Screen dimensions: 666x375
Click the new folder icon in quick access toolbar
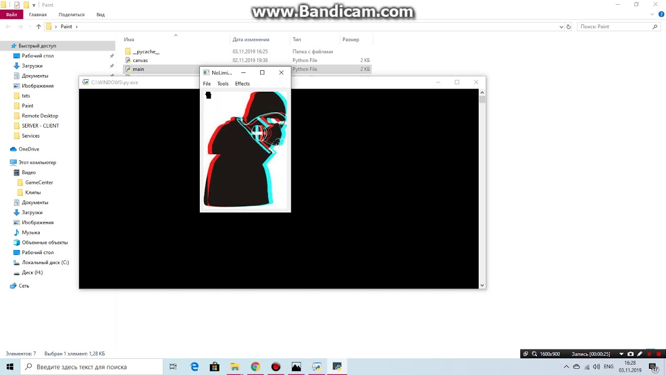[26, 5]
